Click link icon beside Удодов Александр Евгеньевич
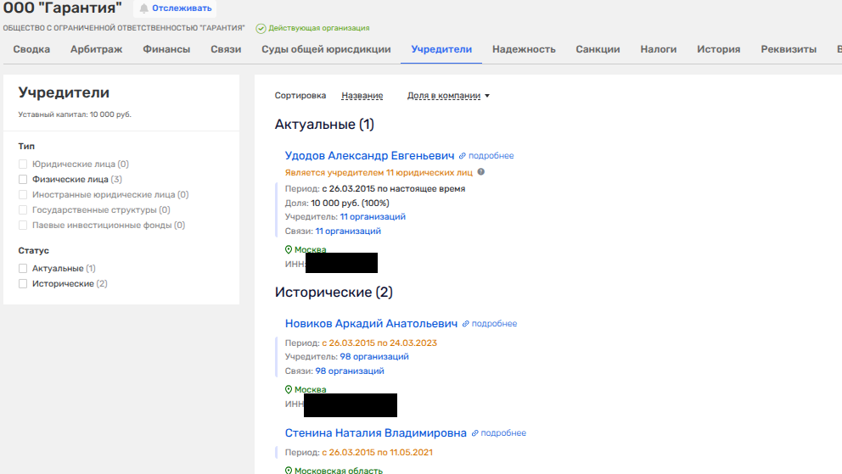842x474 pixels. click(x=463, y=156)
